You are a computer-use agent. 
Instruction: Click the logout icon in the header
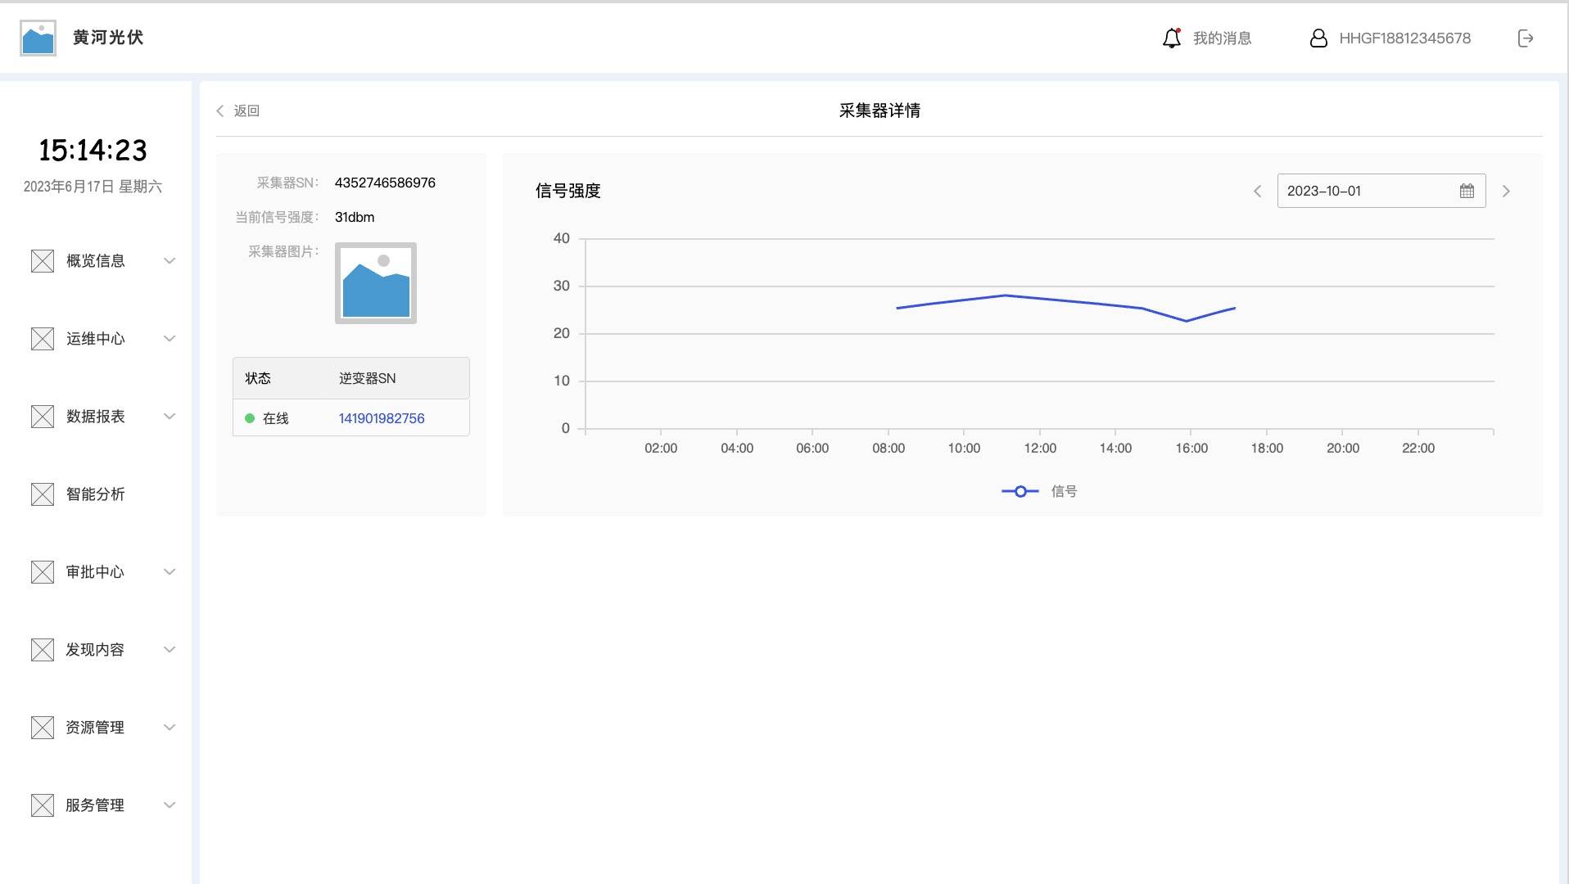point(1525,38)
